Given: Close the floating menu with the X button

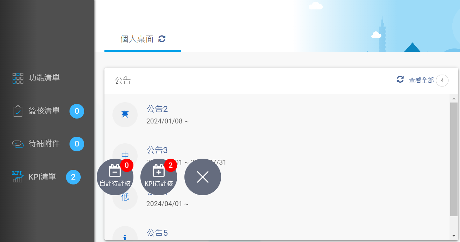Looking at the screenshot, I should pyautogui.click(x=203, y=177).
